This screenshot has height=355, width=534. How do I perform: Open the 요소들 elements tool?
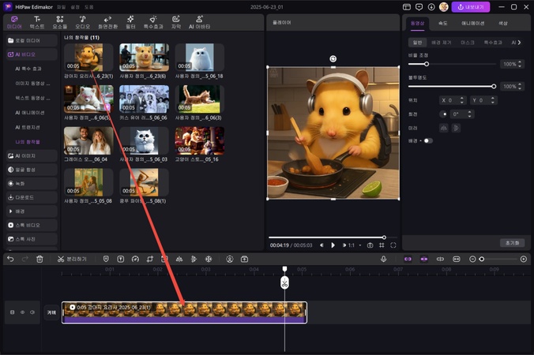(59, 22)
